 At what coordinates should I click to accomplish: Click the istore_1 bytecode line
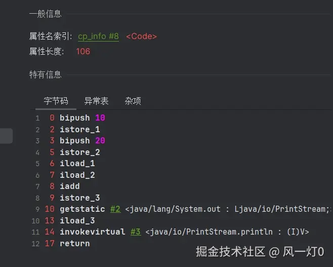click(79, 130)
